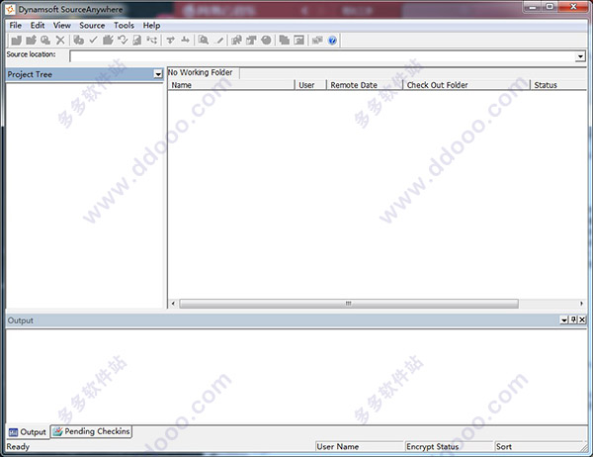Image resolution: width=593 pixels, height=457 pixels.
Task: Sort by the Remote Date column header
Action: [365, 85]
